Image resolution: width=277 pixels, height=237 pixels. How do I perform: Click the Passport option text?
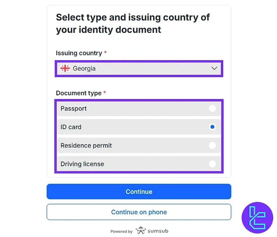(x=73, y=109)
